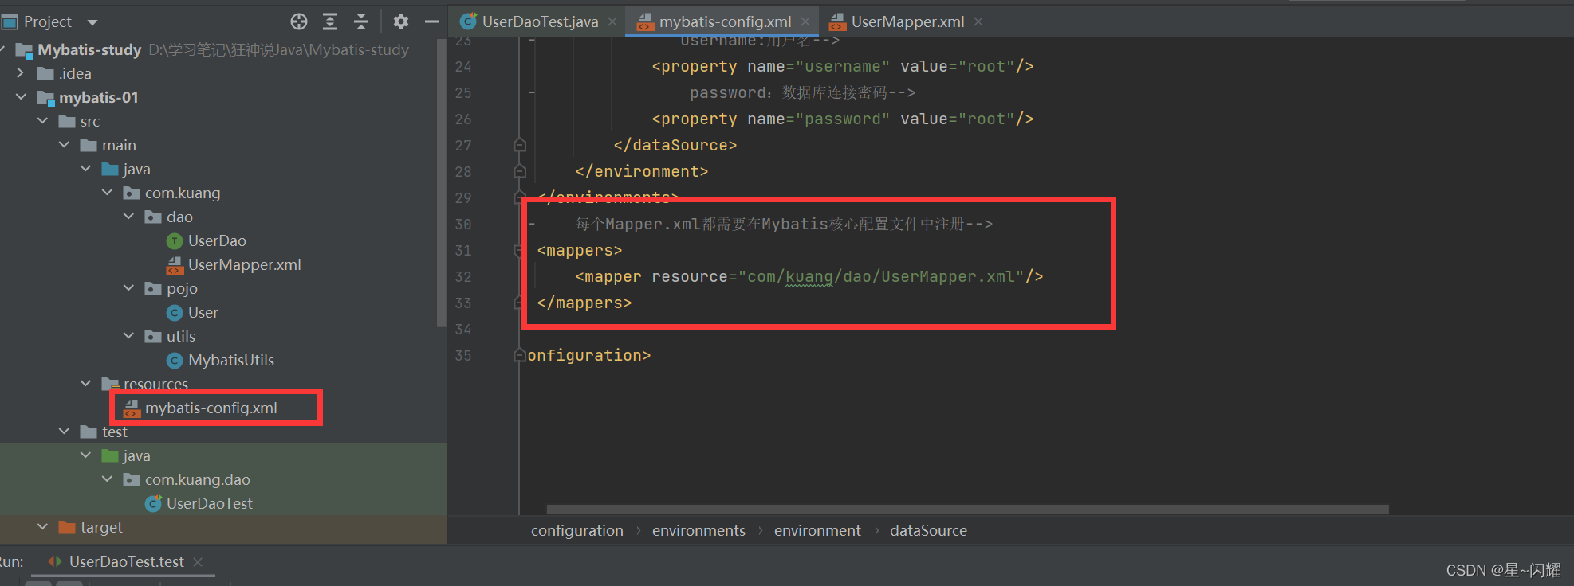The width and height of the screenshot is (1574, 586).
Task: Switch to the UserDaoTest.java tab
Action: [x=540, y=21]
